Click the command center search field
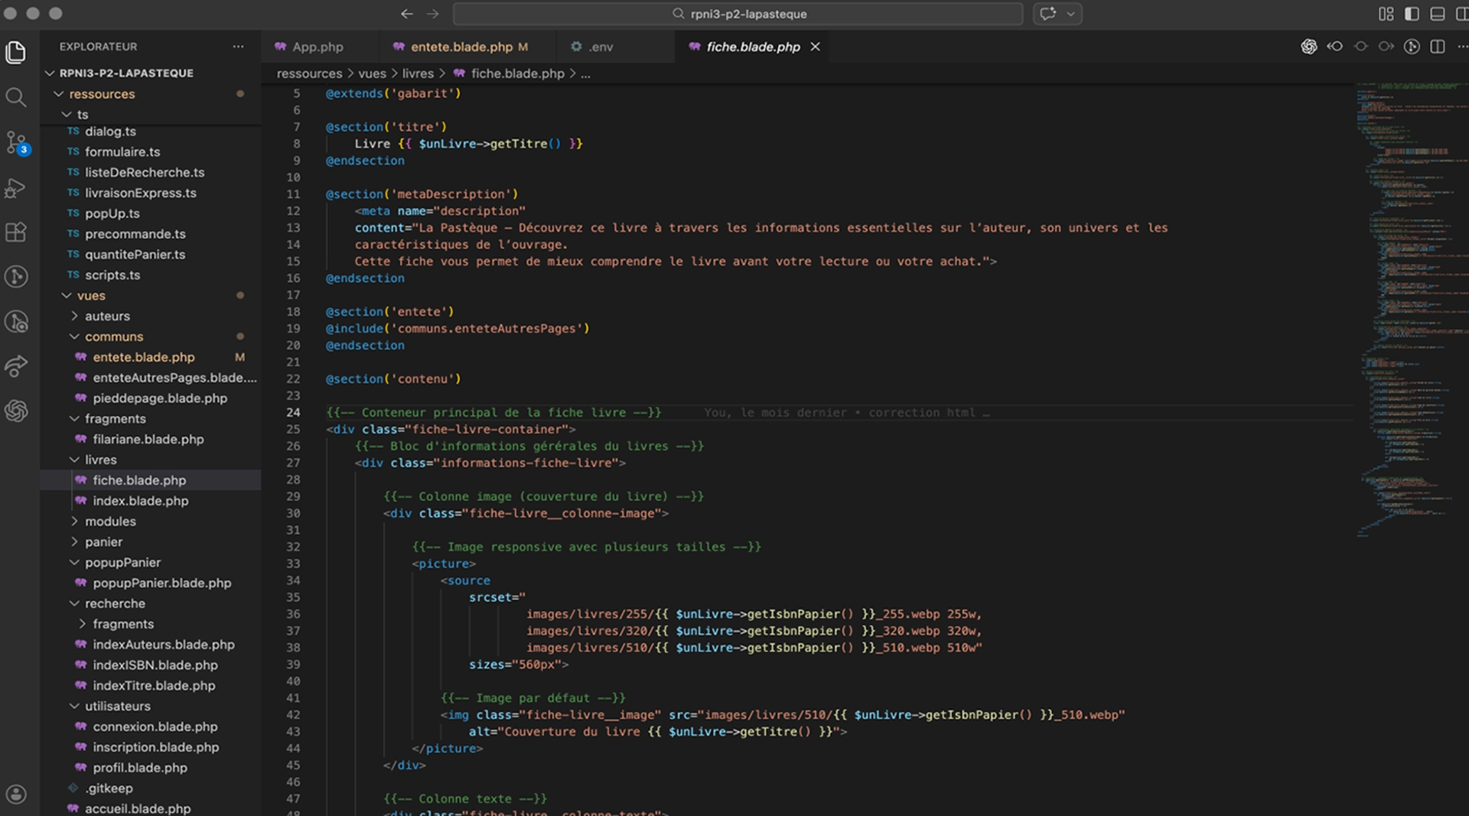This screenshot has width=1469, height=816. 738,14
